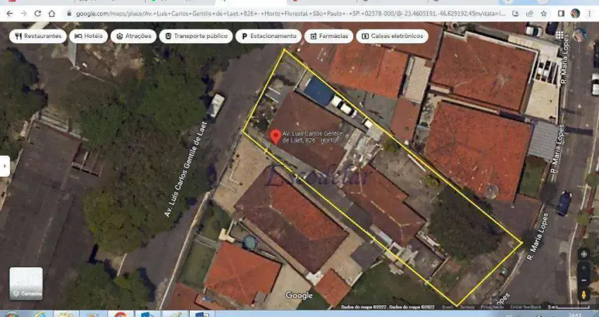This screenshot has height=317, width=599.
Task: Center map on my location
Action: 583,254
